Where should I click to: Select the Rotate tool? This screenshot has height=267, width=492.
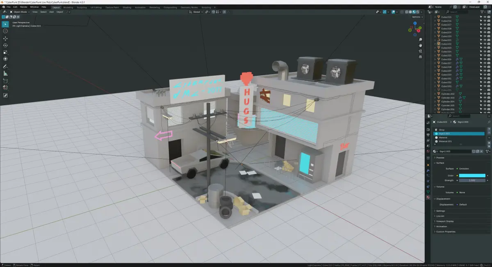coord(5,45)
